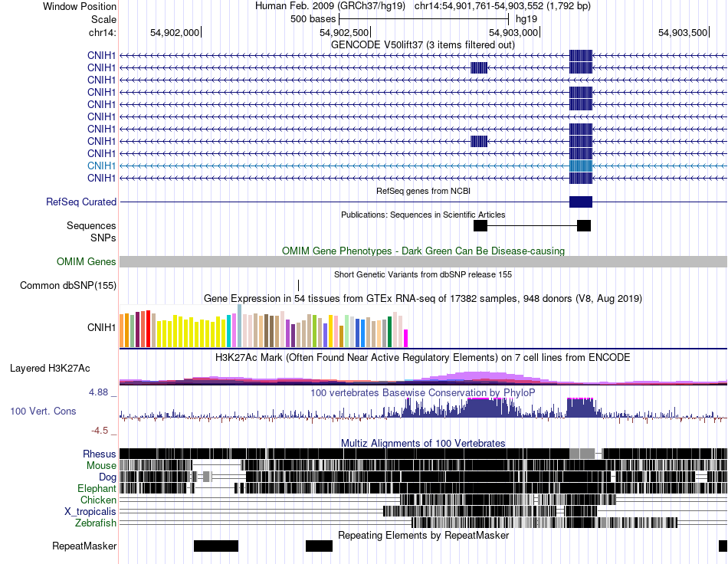Screen dimensions: 728x564
Task: Click the X_tropicalis alignment label
Action: click(90, 512)
